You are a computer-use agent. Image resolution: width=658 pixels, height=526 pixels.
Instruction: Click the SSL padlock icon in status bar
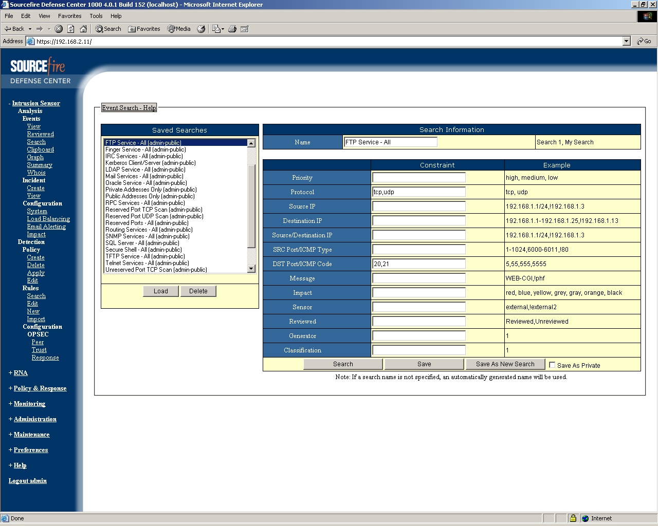[573, 518]
